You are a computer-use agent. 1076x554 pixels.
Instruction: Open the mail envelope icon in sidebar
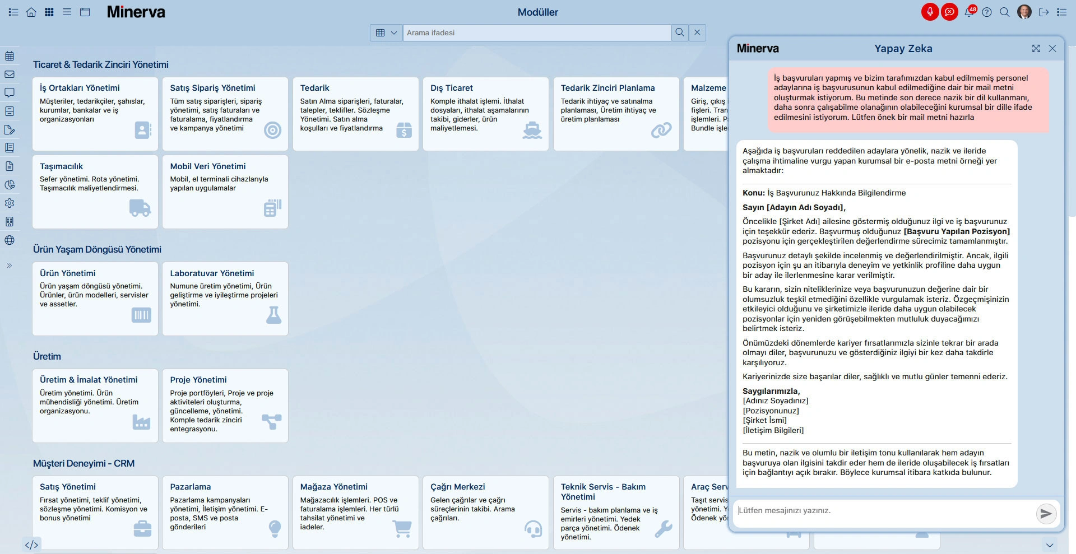pyautogui.click(x=10, y=75)
